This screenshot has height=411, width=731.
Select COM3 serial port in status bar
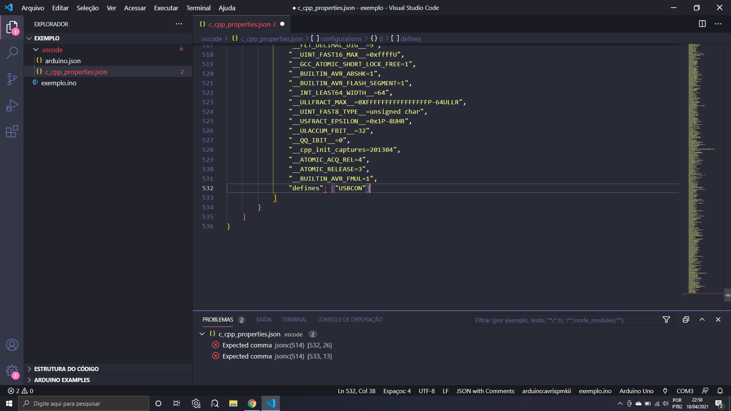click(685, 391)
